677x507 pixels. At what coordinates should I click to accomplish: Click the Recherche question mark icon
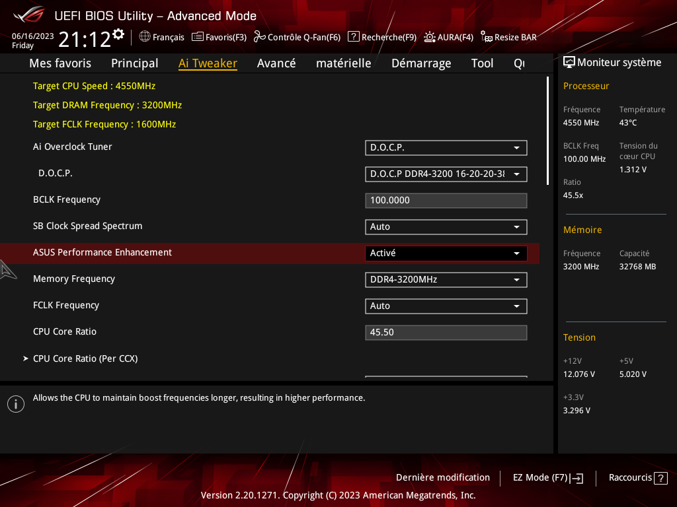tap(353, 36)
